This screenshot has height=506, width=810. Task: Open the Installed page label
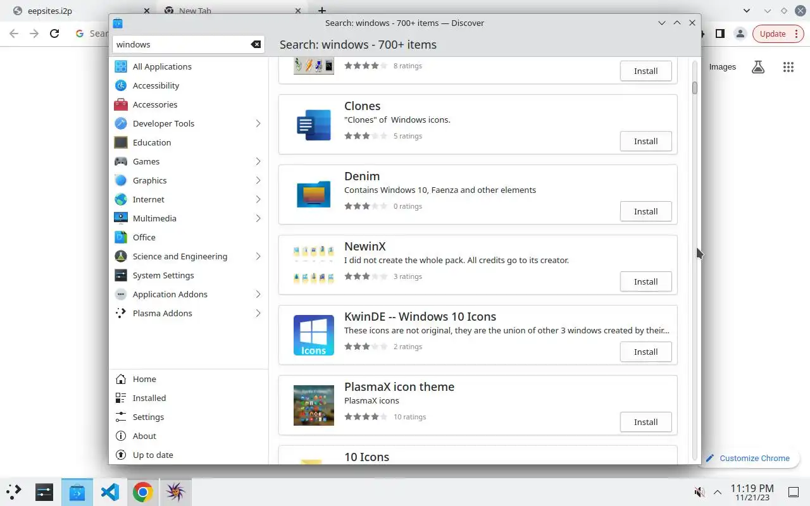[149, 398]
